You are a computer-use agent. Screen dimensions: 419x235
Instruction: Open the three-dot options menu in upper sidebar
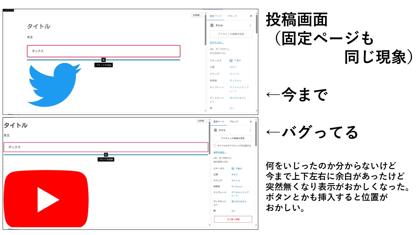click(x=250, y=25)
